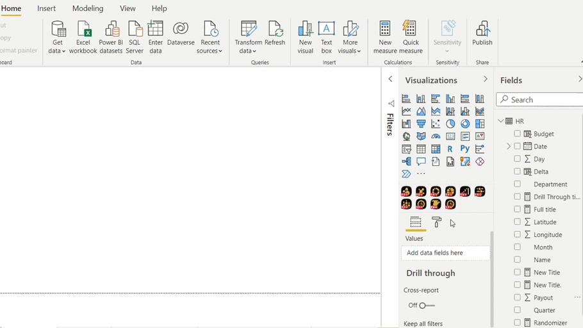Check the Department field checkbox
The height and width of the screenshot is (328, 583).
(x=518, y=184)
